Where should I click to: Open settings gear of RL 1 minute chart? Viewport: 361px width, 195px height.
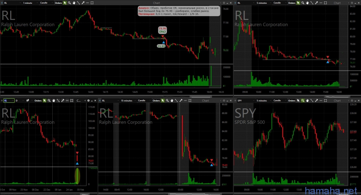click(x=224, y=3)
